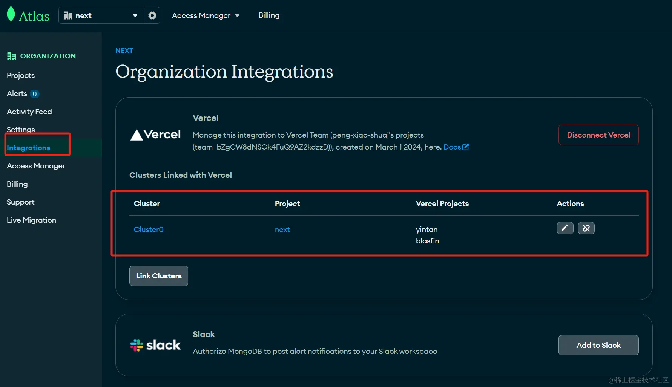Click the Slack card heading
This screenshot has height=387, width=672.
[204, 334]
